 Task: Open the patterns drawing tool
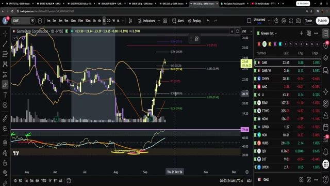tap(5, 64)
